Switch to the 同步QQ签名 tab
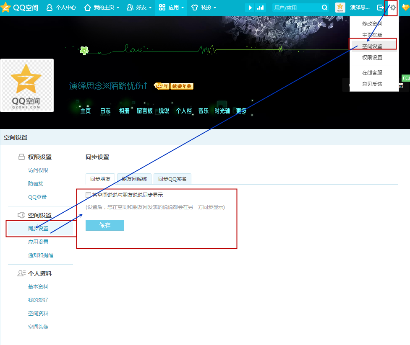This screenshot has height=345, width=410. tap(172, 179)
